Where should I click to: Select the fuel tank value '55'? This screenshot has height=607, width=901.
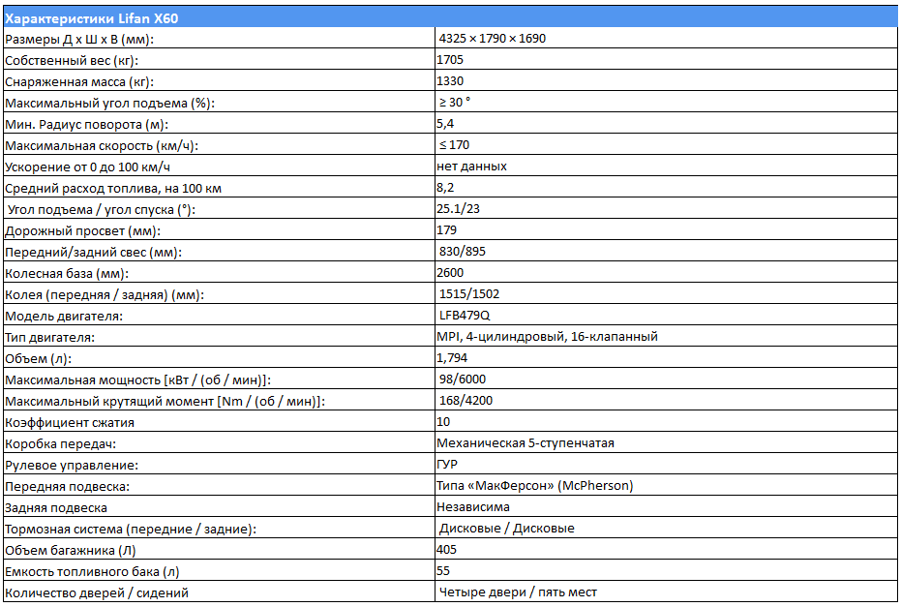pyautogui.click(x=443, y=570)
